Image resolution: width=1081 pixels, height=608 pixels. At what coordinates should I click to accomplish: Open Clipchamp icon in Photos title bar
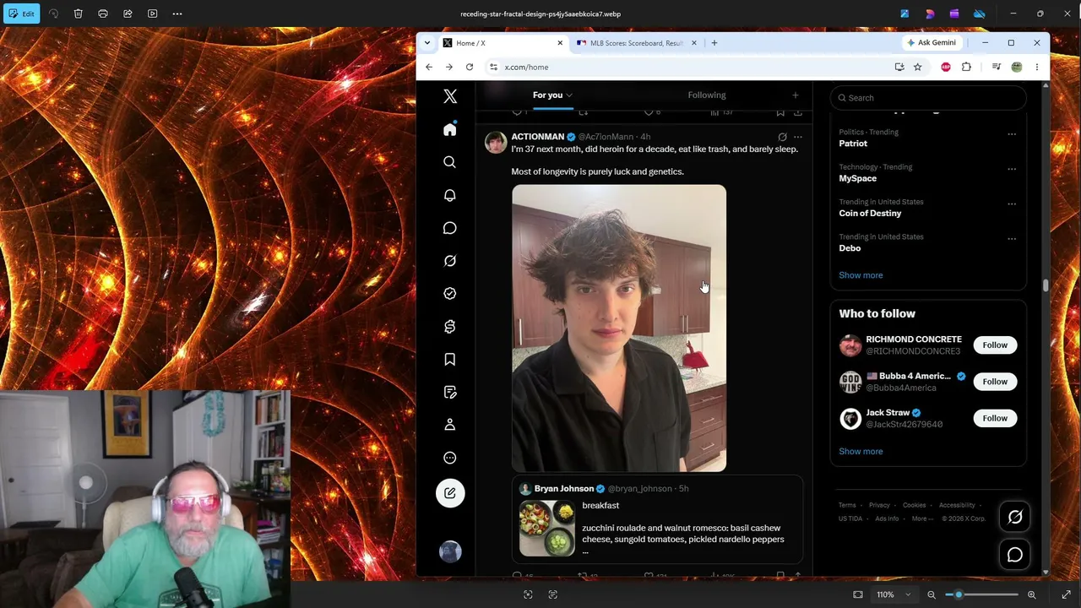pyautogui.click(x=954, y=14)
